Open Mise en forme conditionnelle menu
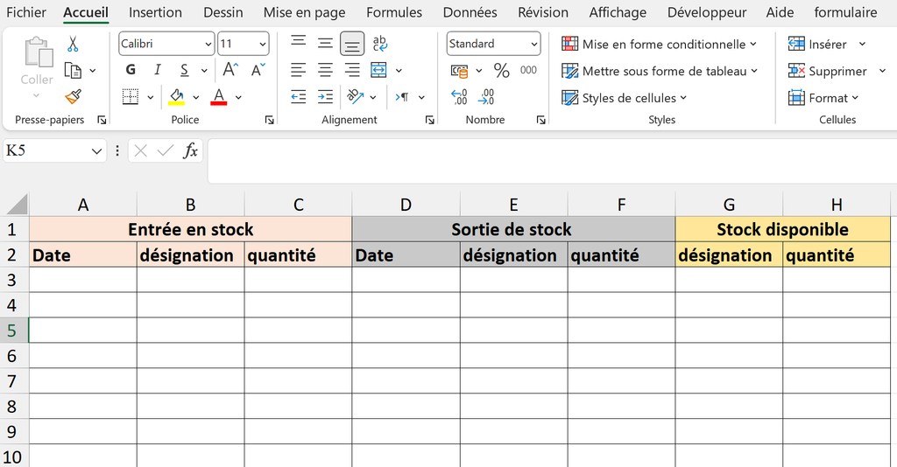Screen dimensions: 897x467 pos(659,44)
